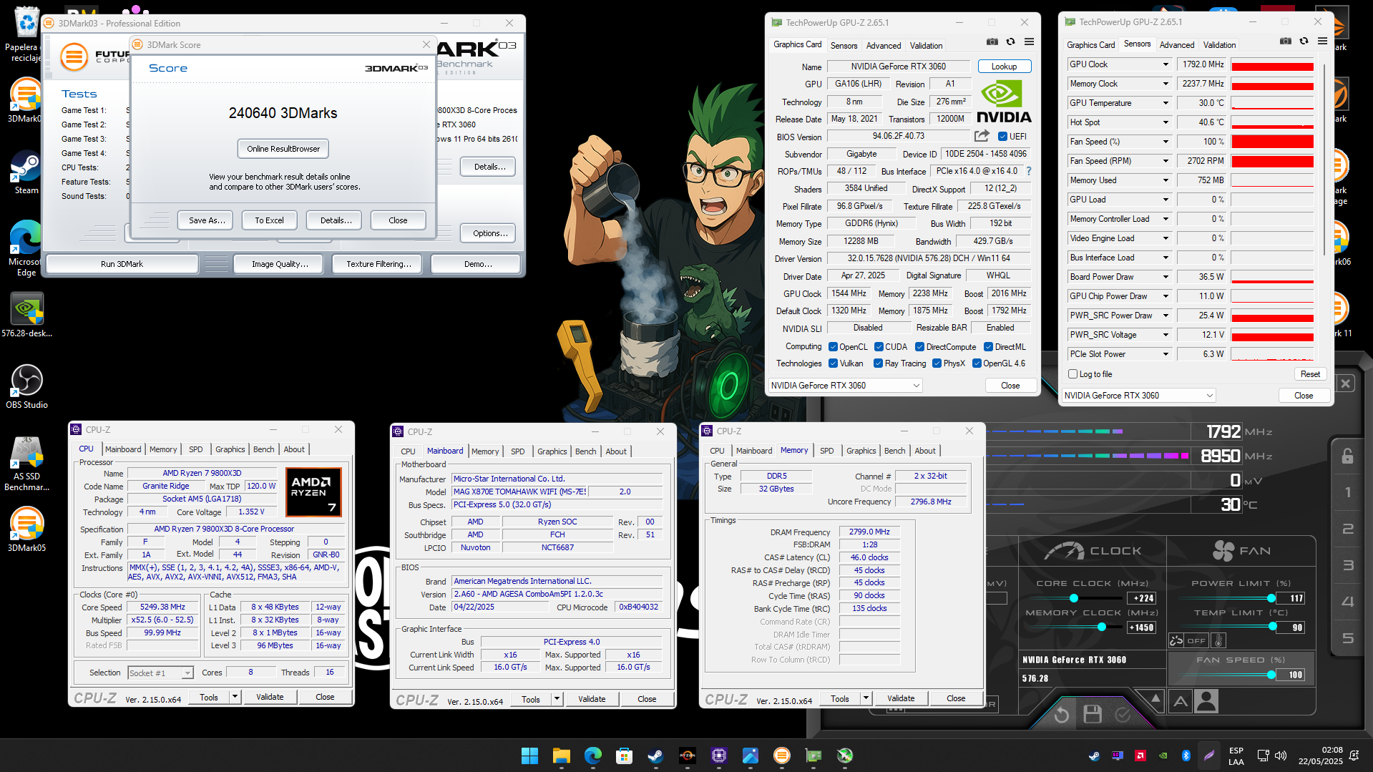
Task: Open the Tools dropdown arrow in CPU-Z Memory window
Action: pos(866,699)
